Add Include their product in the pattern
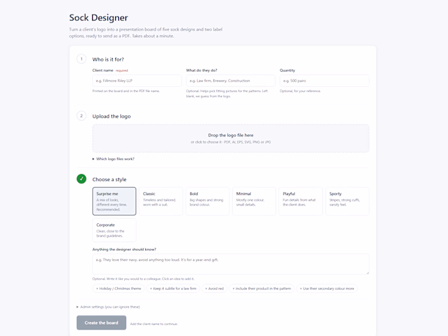This screenshot has width=448, height=336. (x=261, y=289)
